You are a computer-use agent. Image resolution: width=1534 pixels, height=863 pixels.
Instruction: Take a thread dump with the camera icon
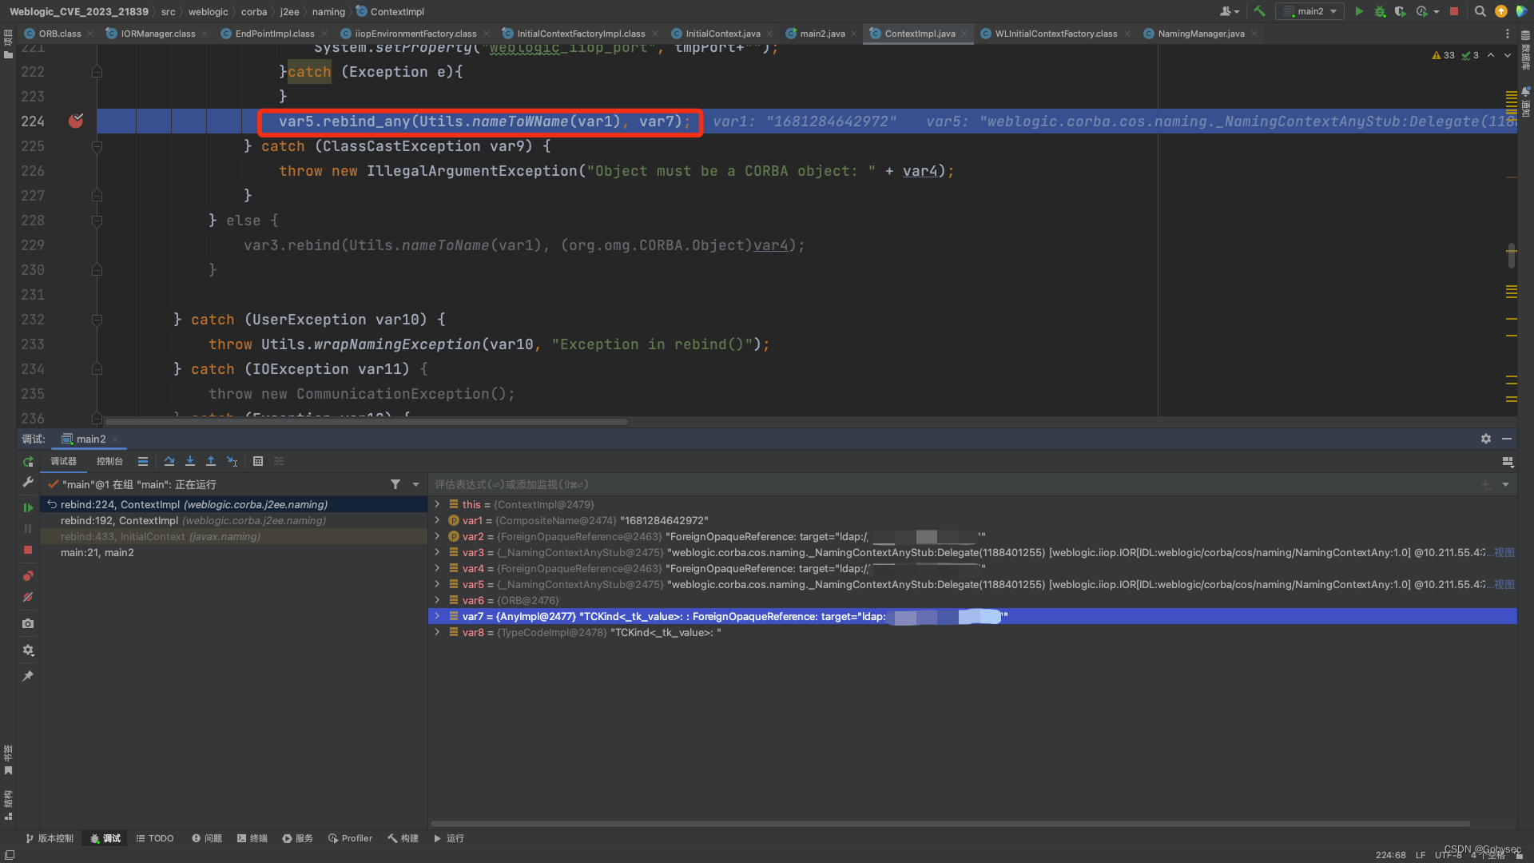coord(28,623)
